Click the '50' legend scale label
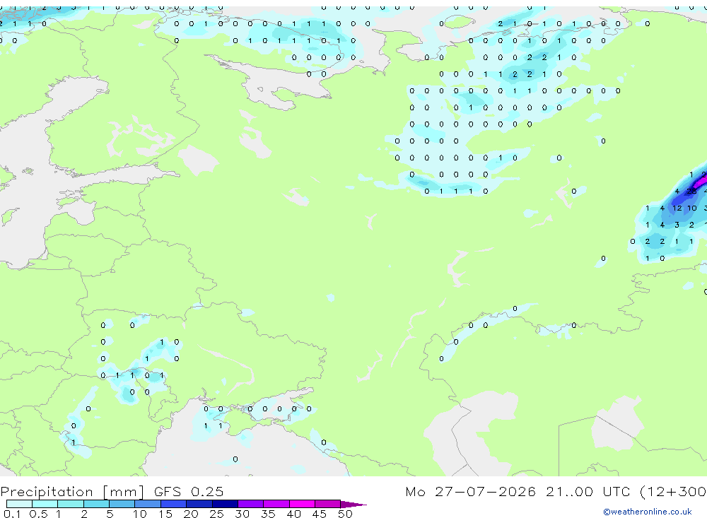The height and width of the screenshot is (518, 707). (345, 514)
